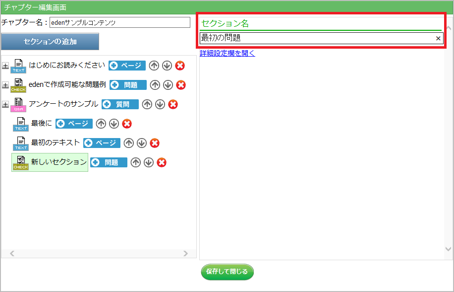Click section list scroll left arrow
Screen dimensions: 454x292
[x=12, y=253]
